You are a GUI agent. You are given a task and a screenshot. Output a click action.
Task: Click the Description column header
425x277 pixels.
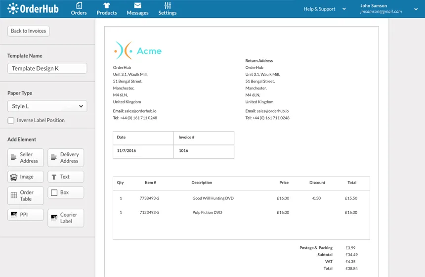(202, 183)
